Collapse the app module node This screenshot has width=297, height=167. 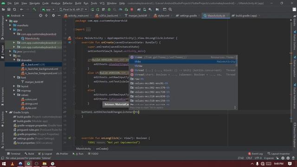(6, 21)
